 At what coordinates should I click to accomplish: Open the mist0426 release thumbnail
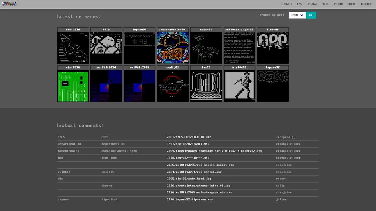[x=239, y=84]
